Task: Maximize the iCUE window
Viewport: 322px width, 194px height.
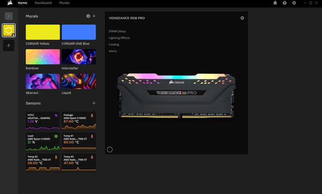Action: click(x=311, y=3)
